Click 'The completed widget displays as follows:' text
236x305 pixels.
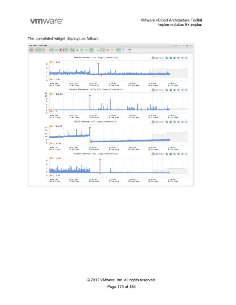(63, 39)
